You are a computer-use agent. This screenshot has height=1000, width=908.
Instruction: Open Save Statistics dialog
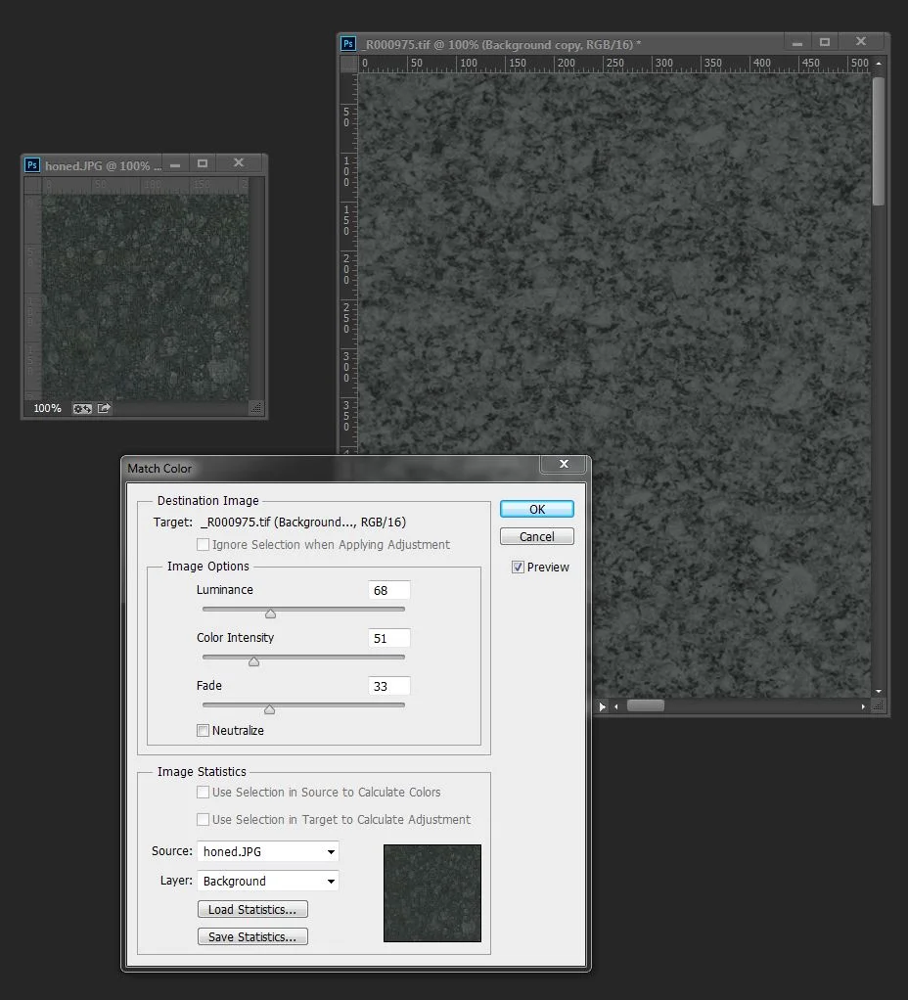[251, 936]
